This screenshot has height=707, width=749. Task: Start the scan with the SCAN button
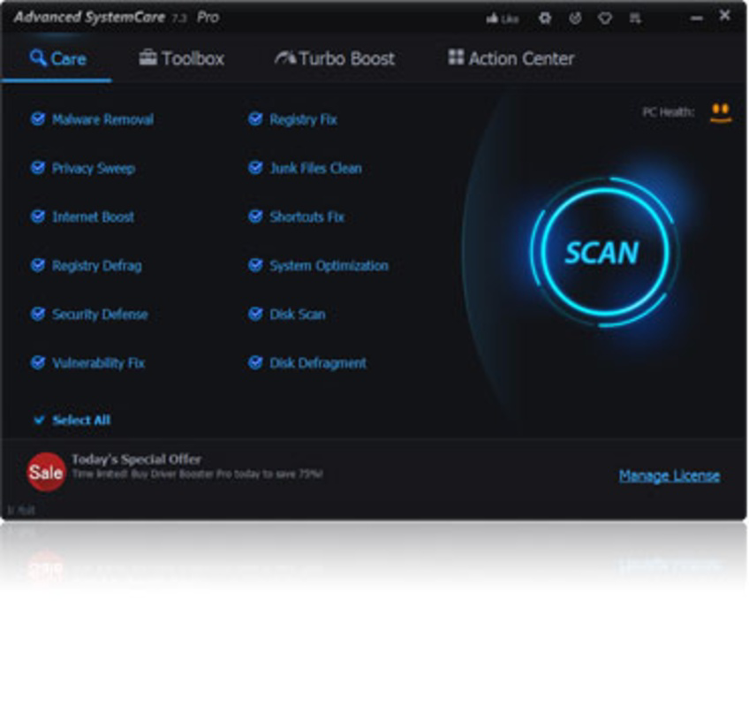603,252
